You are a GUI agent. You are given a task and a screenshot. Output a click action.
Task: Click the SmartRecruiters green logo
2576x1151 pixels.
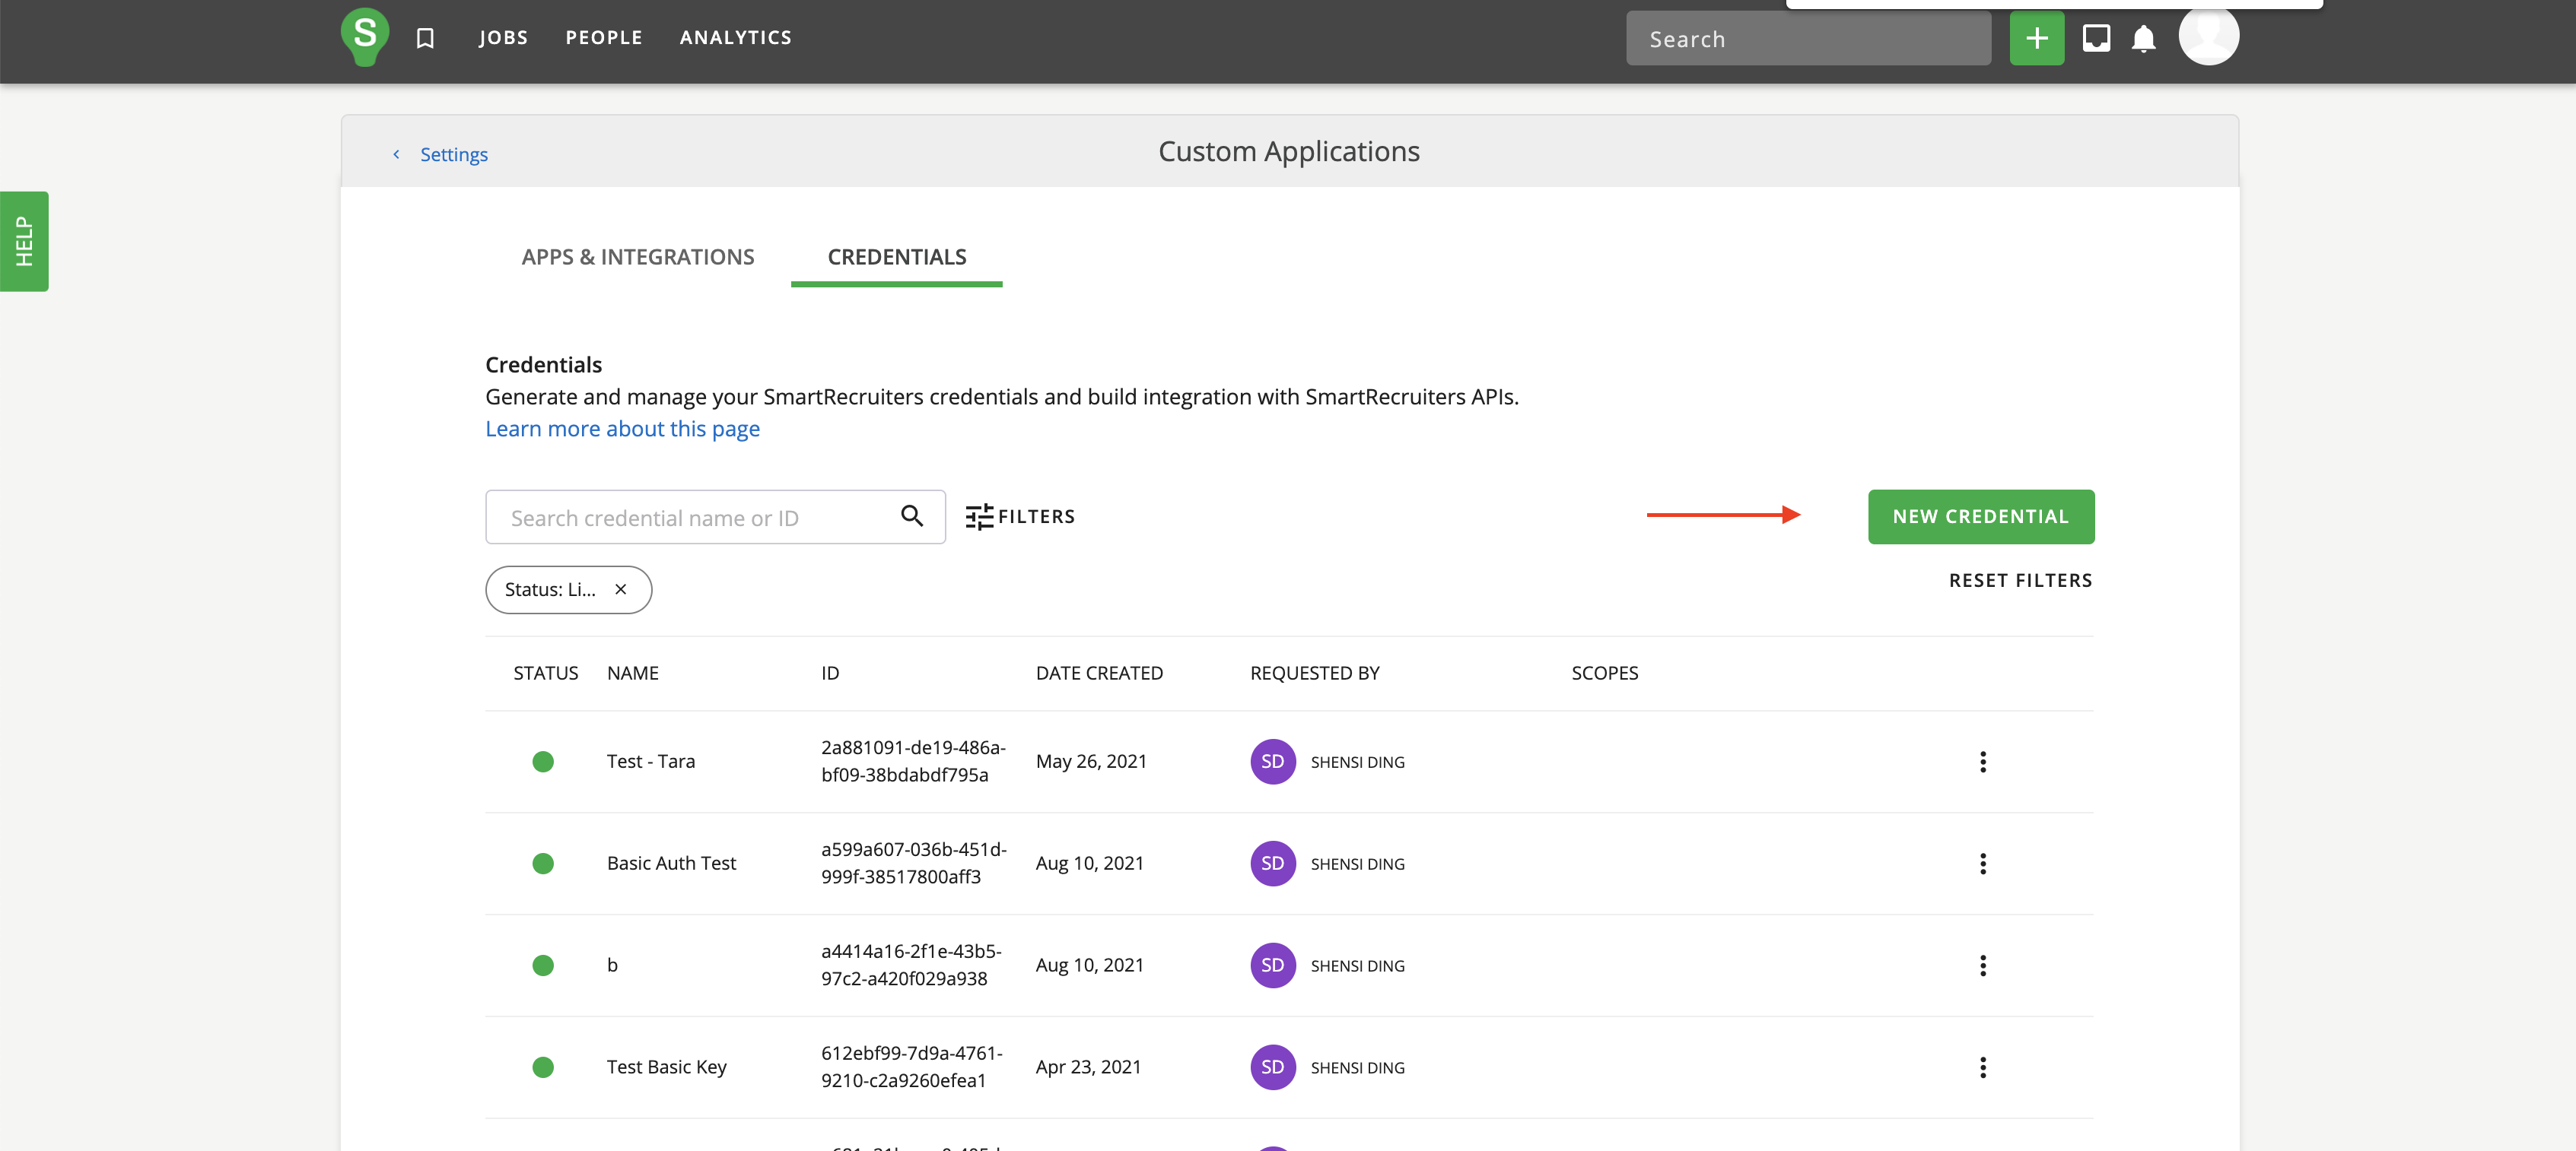coord(365,36)
